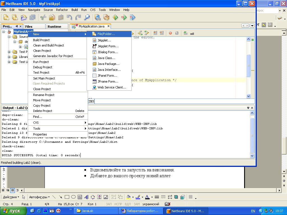The width and height of the screenshot is (287, 215).
Task: Collapse the MyFirstAppl project node
Action: point(3,32)
